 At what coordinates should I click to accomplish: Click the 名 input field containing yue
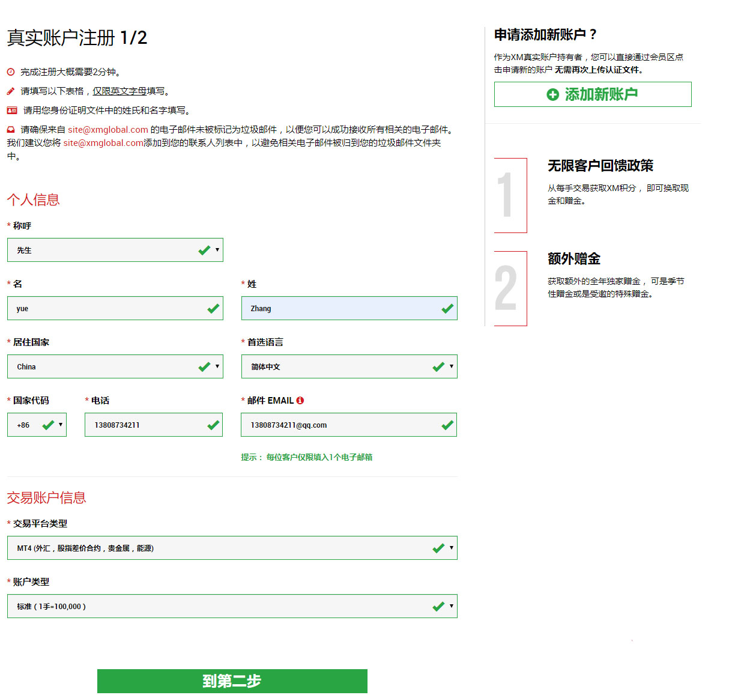[x=115, y=308]
